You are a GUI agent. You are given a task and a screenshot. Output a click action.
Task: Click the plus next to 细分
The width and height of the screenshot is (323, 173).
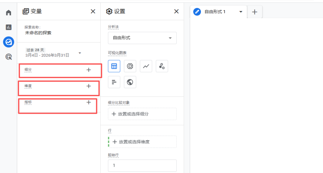point(89,70)
